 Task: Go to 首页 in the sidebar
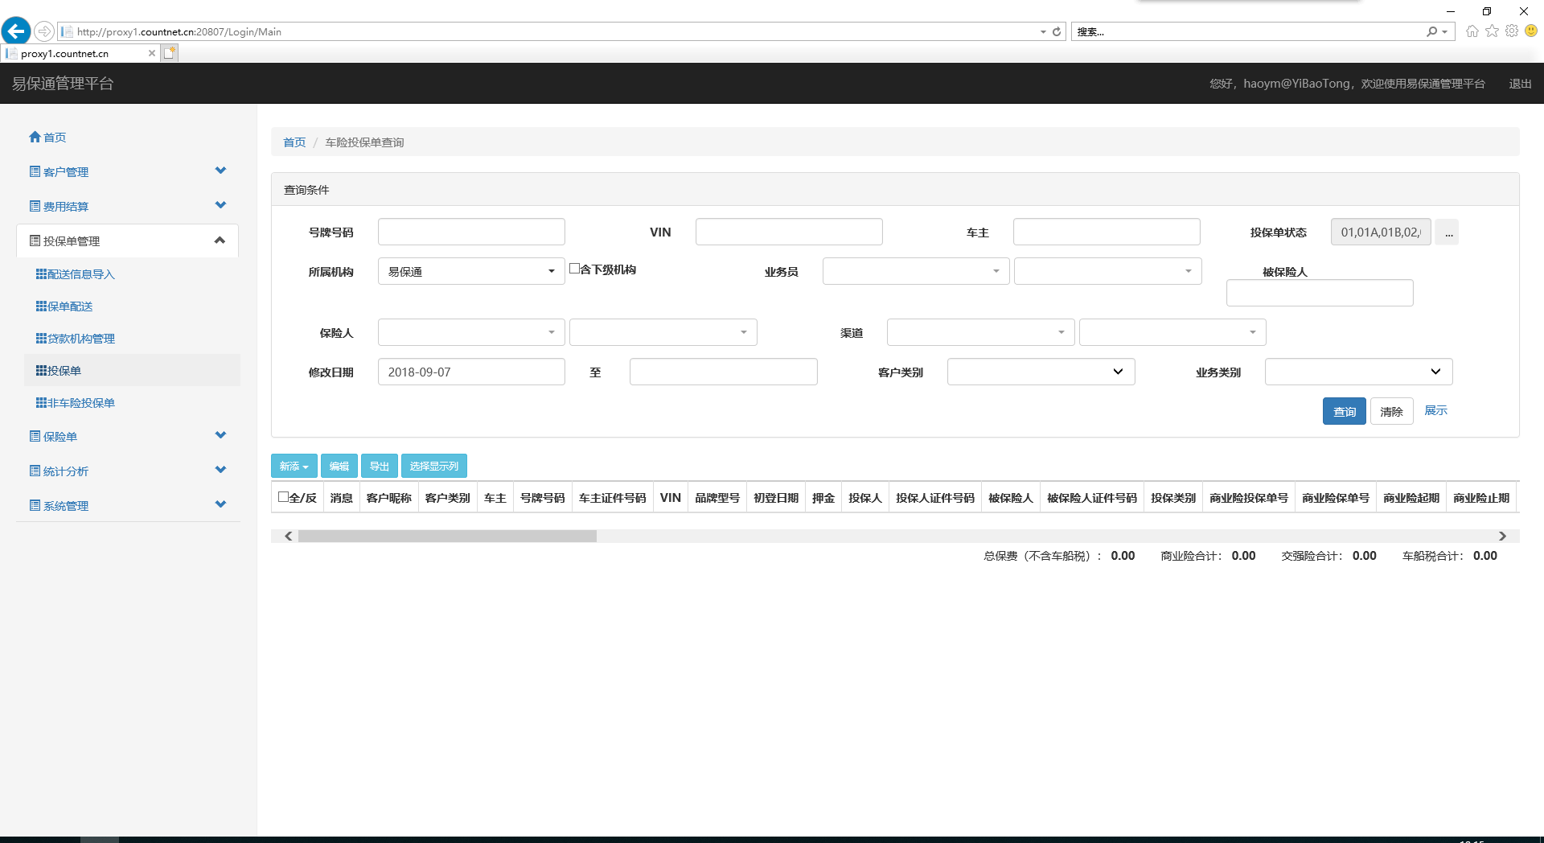point(47,138)
